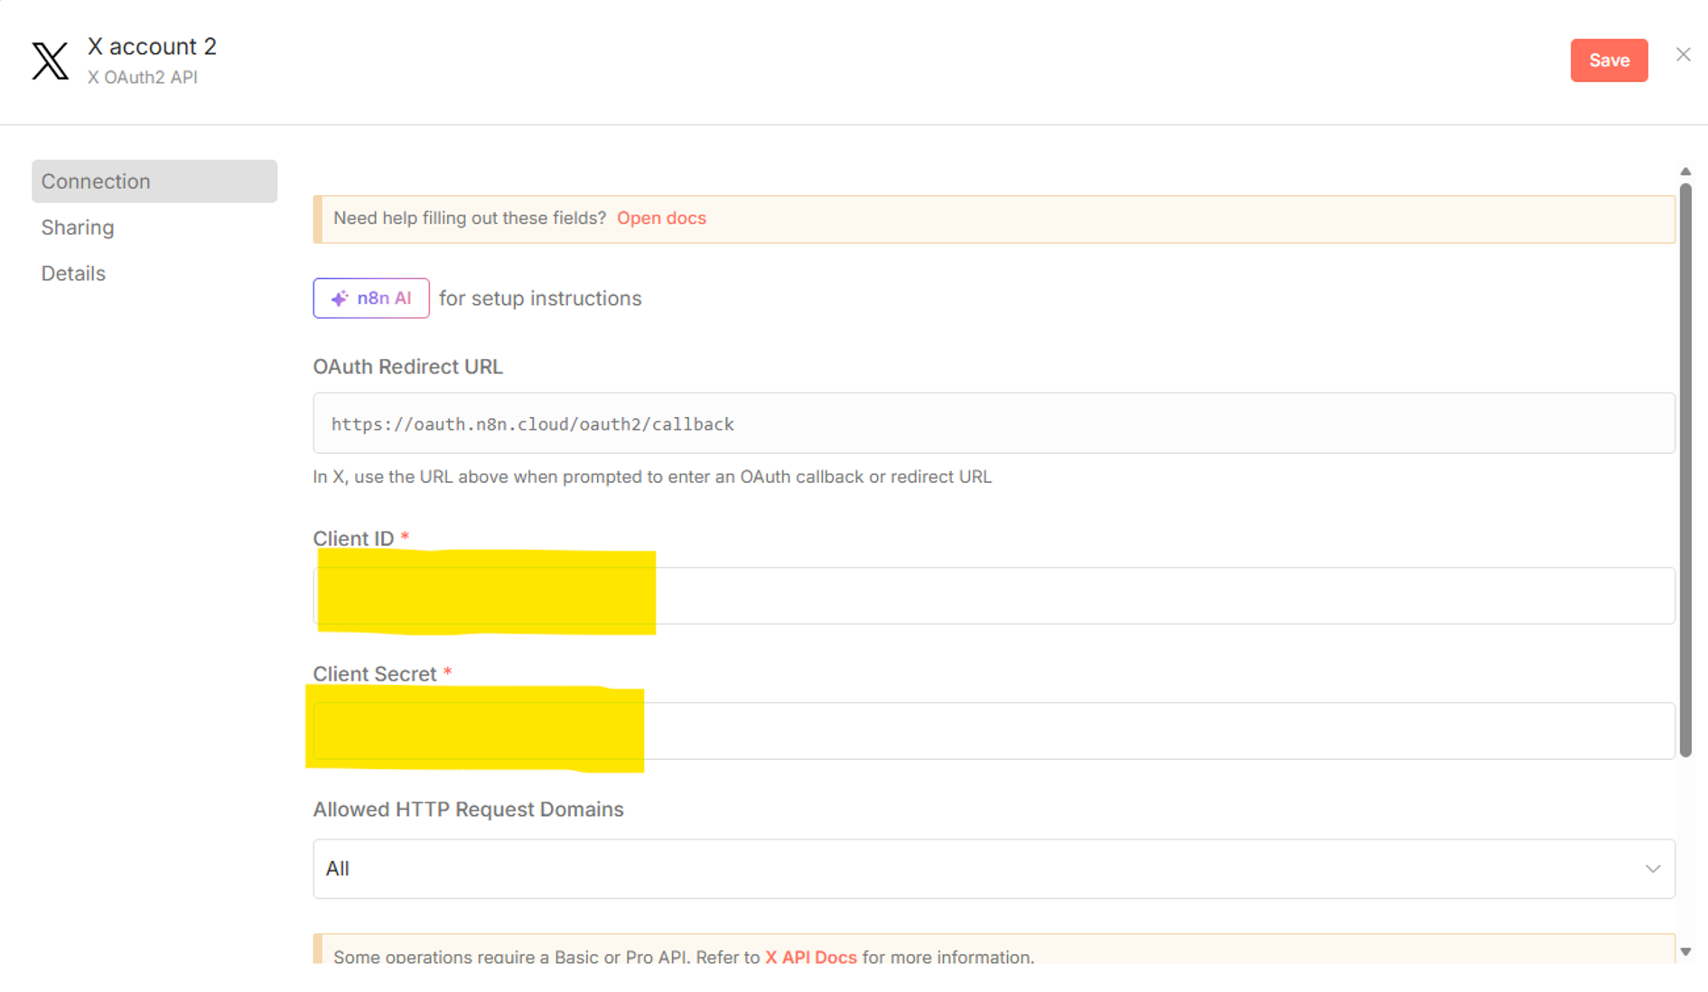
Task: Click the Client Secret field label
Action: click(375, 674)
